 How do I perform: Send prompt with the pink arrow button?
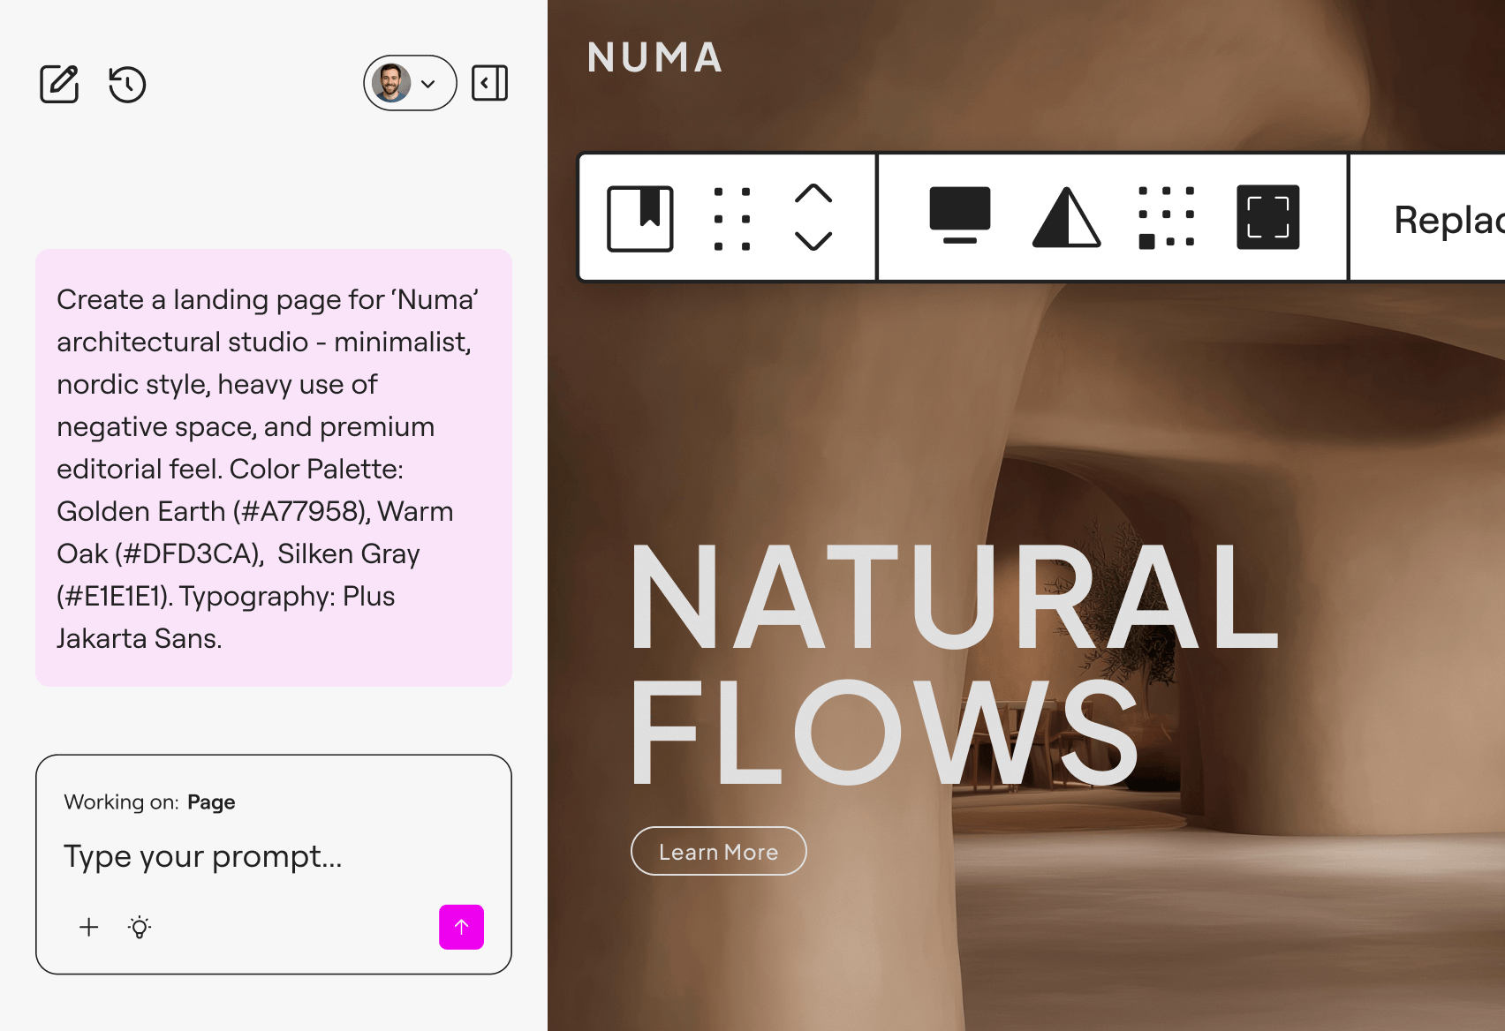(x=461, y=927)
